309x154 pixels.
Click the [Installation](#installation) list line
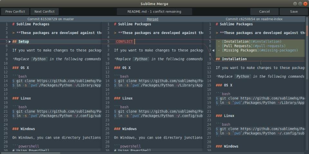(x=250, y=42)
